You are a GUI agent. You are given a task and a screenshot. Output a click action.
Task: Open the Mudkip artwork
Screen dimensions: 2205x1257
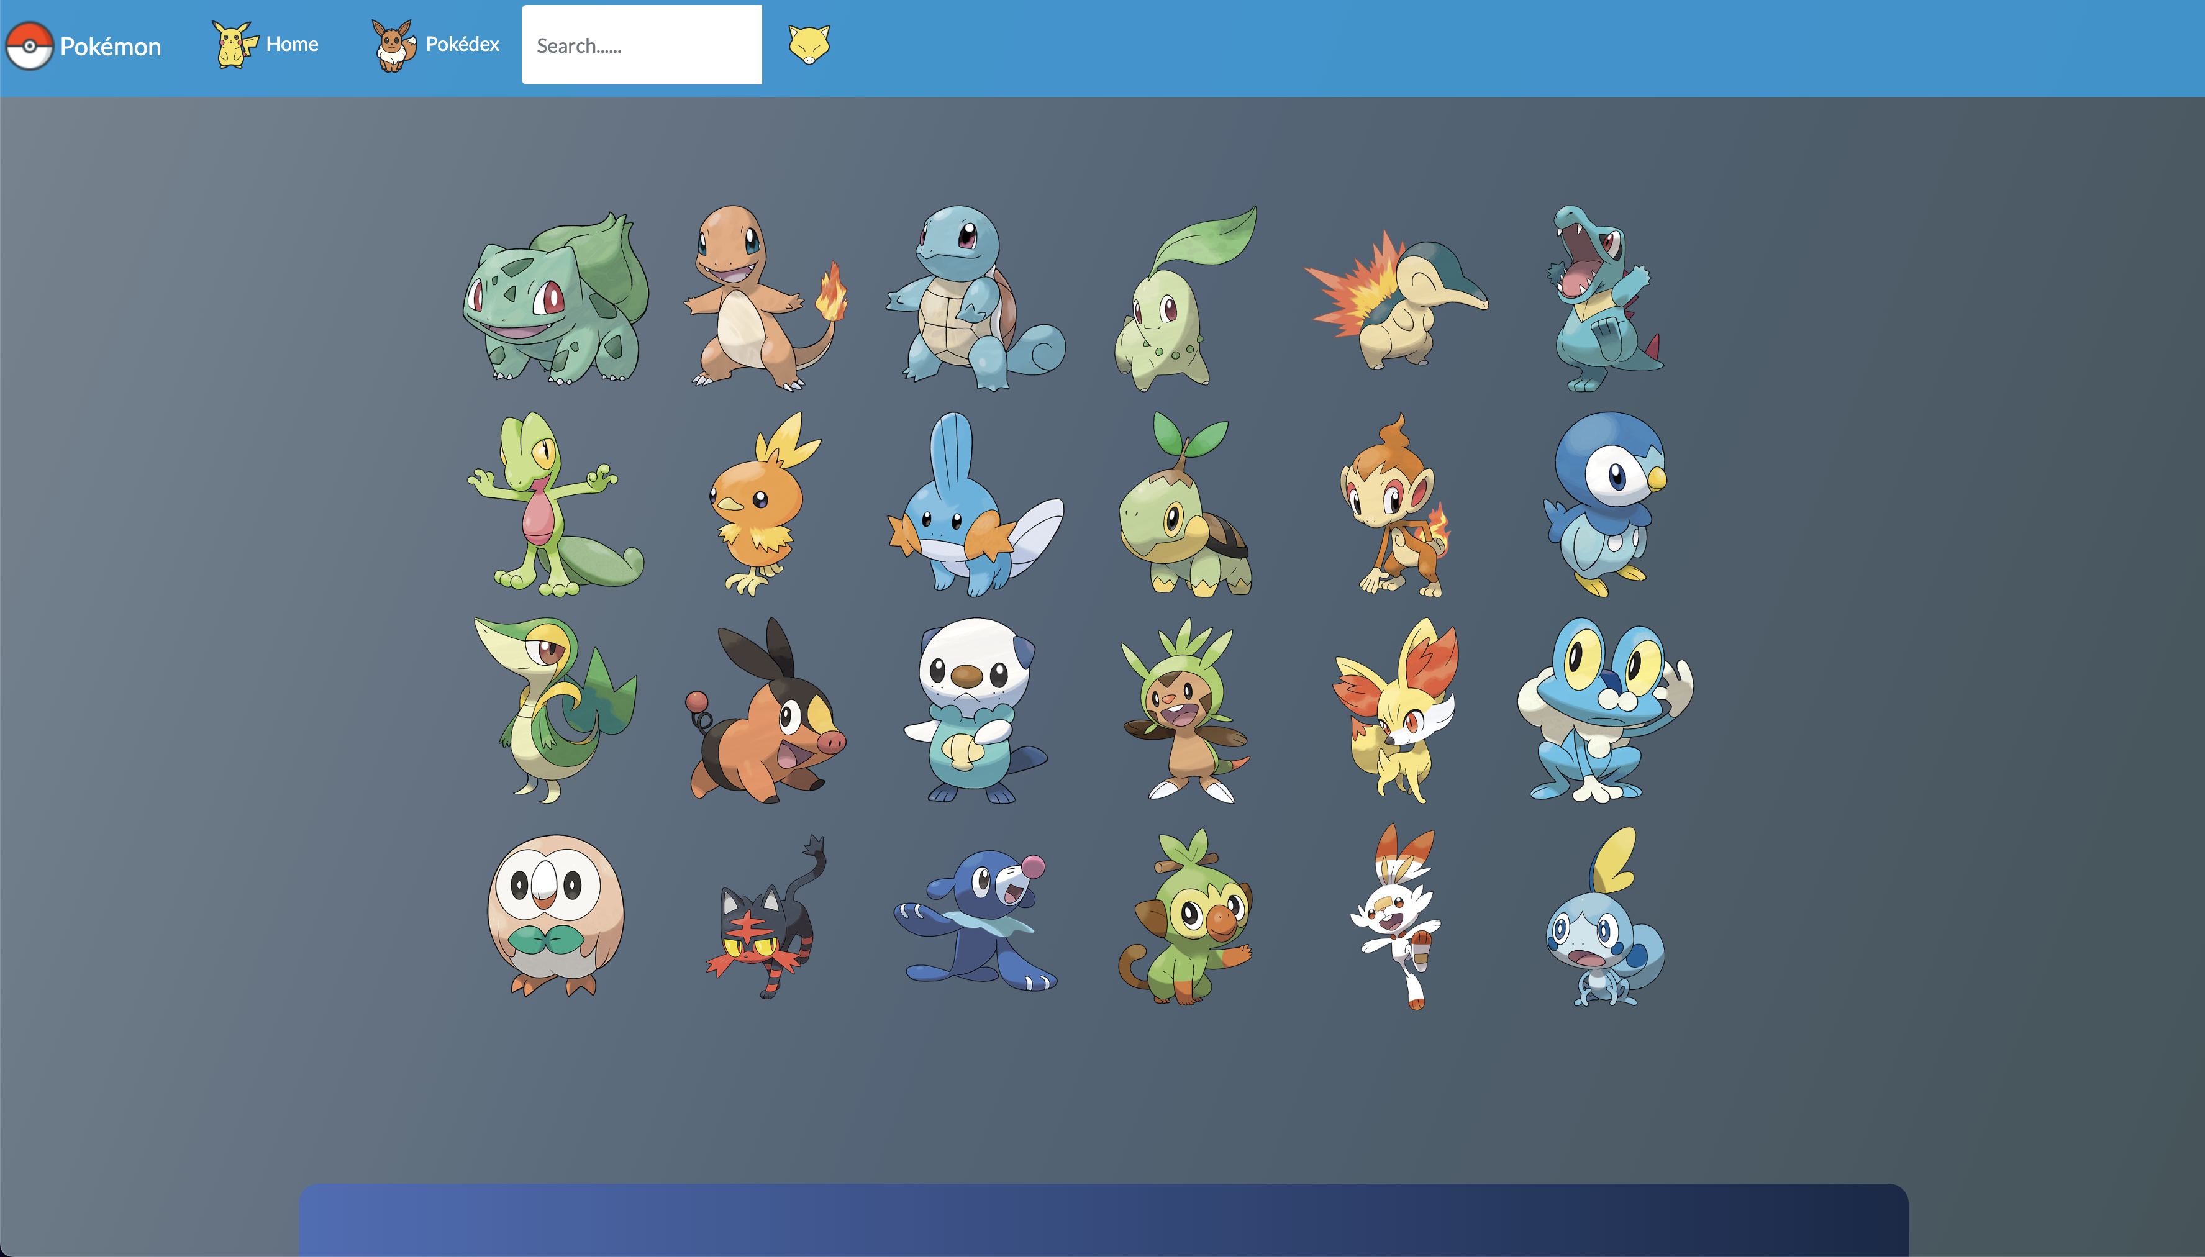[x=976, y=504]
